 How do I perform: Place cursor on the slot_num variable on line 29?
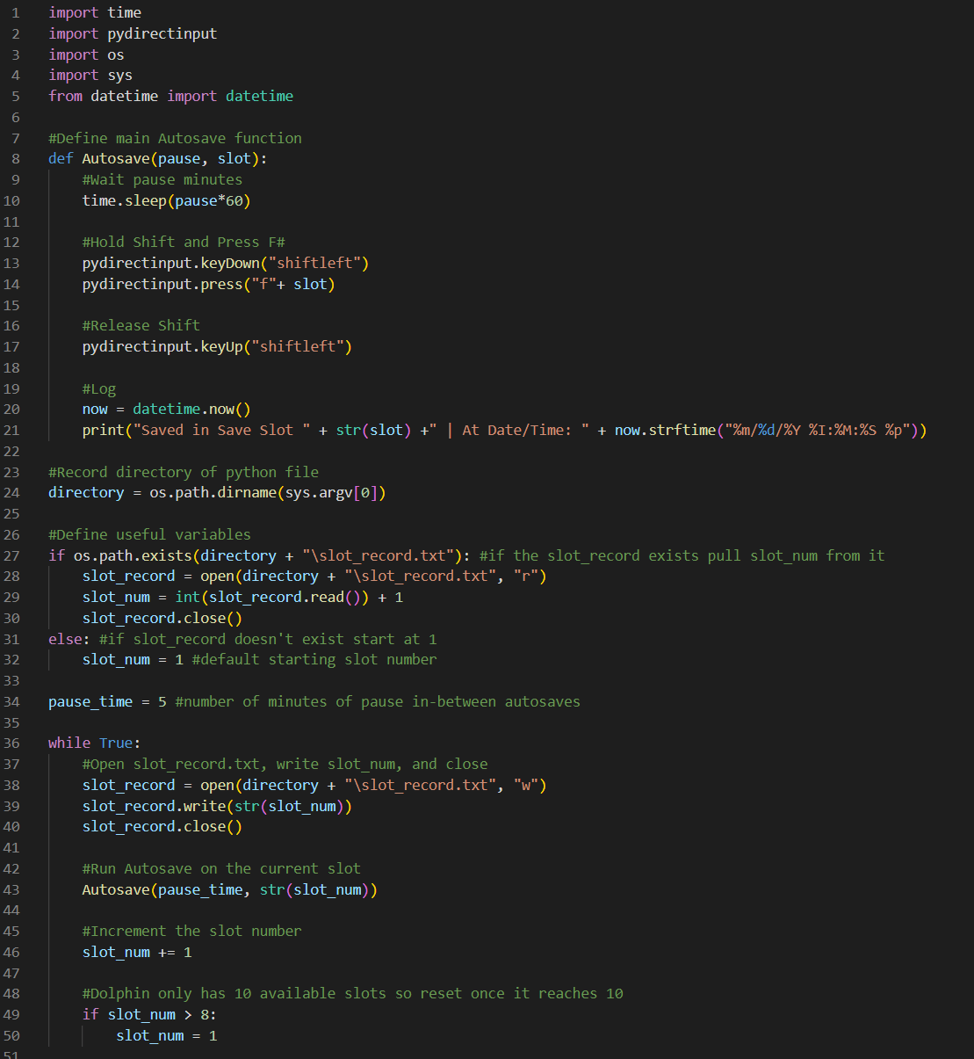[115, 597]
